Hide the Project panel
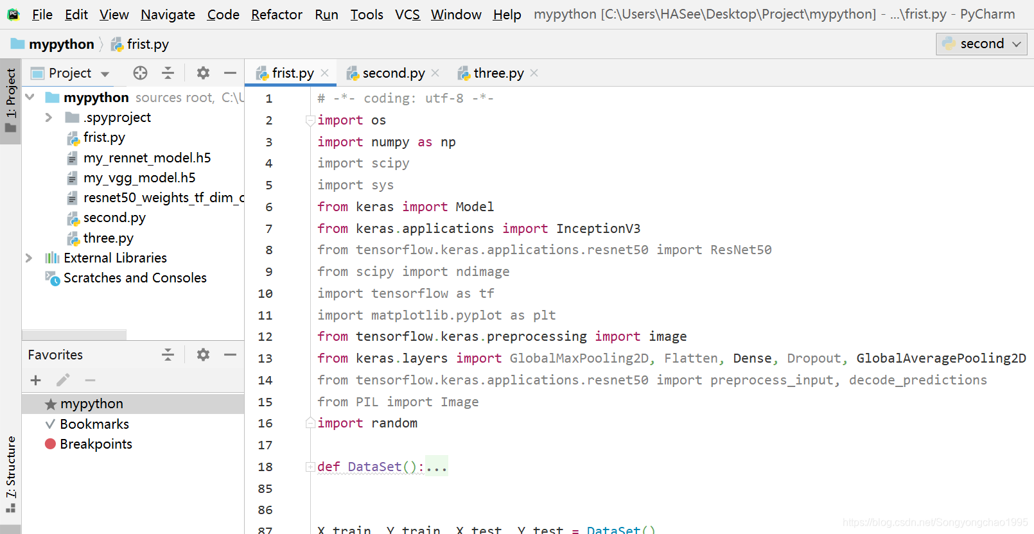Viewport: 1034px width, 534px height. tap(230, 73)
